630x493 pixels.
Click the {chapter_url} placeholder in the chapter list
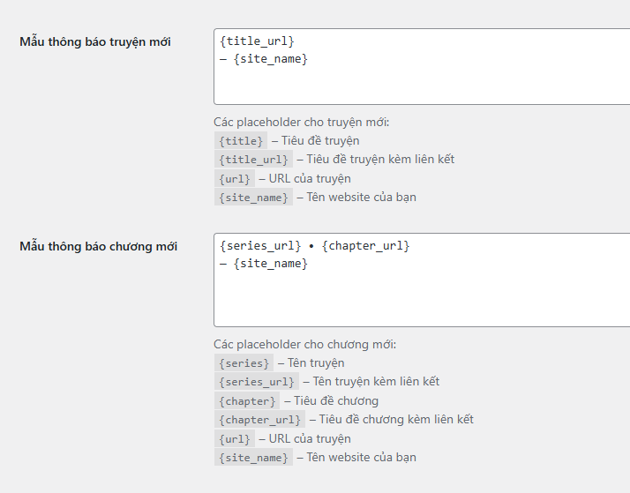click(x=260, y=420)
